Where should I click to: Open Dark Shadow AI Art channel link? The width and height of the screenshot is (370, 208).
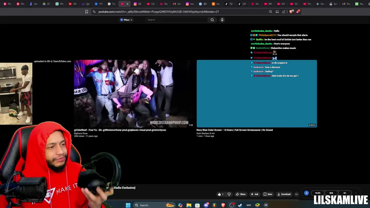tap(206, 133)
